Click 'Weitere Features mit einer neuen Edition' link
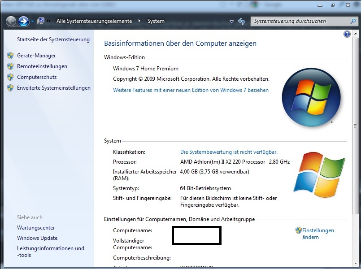 point(191,90)
